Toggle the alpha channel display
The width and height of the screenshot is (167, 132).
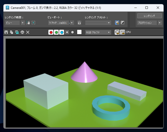[67, 32]
